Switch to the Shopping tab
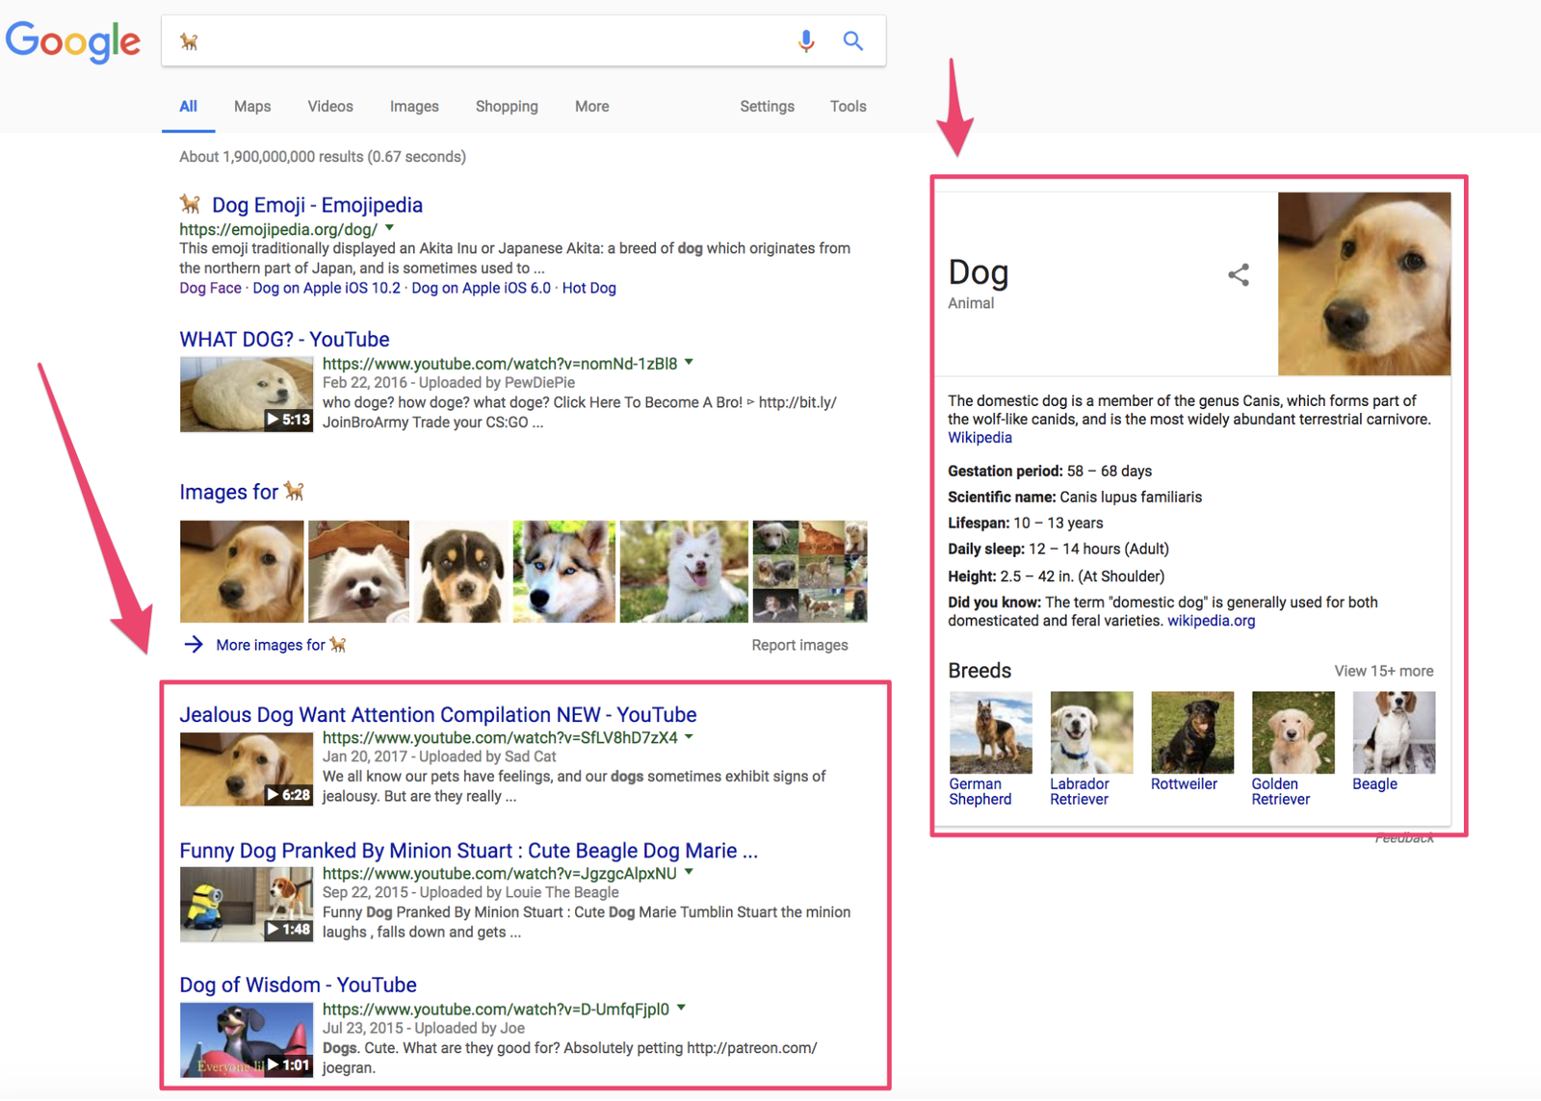This screenshot has height=1101, width=1541. 507,107
